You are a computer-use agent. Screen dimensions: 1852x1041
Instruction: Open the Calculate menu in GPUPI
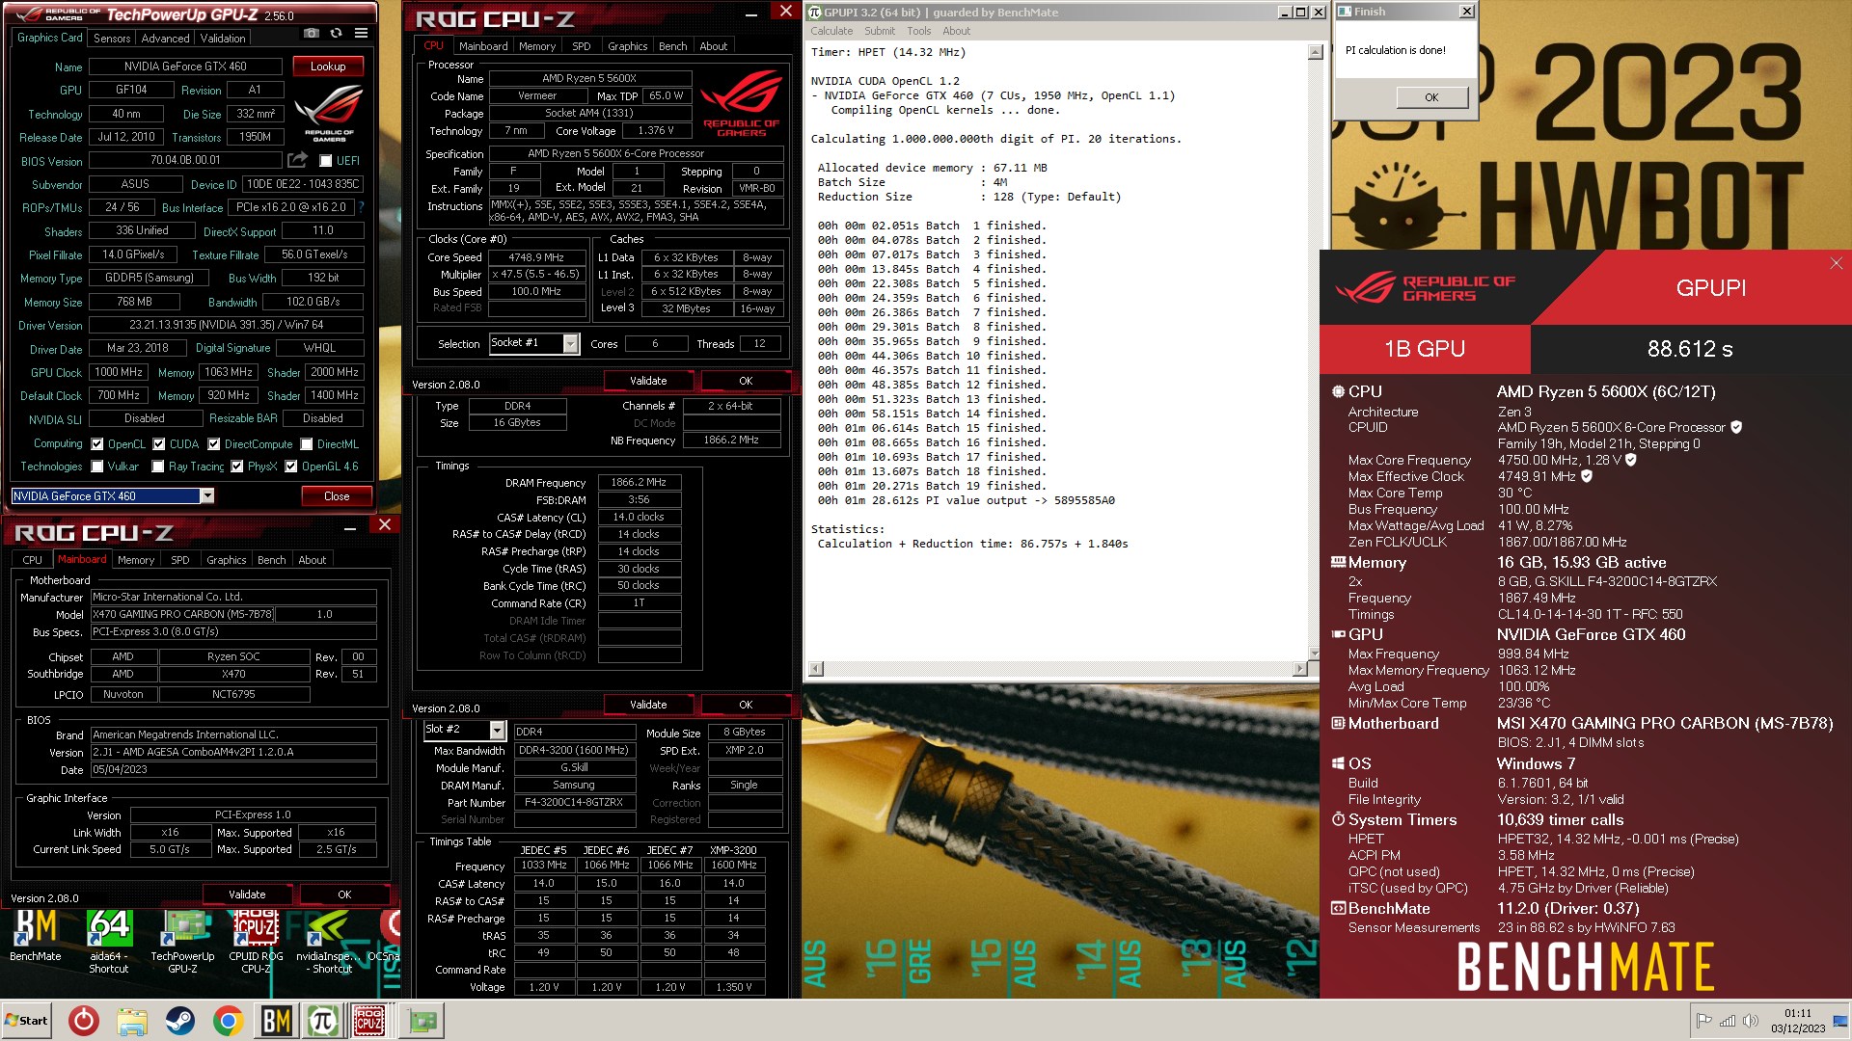click(831, 31)
